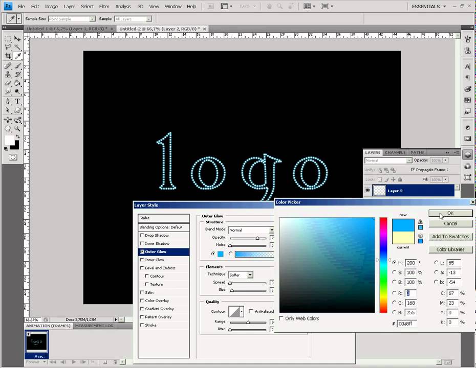Choose the Eraser tool
The image size is (476, 368).
click(8, 83)
